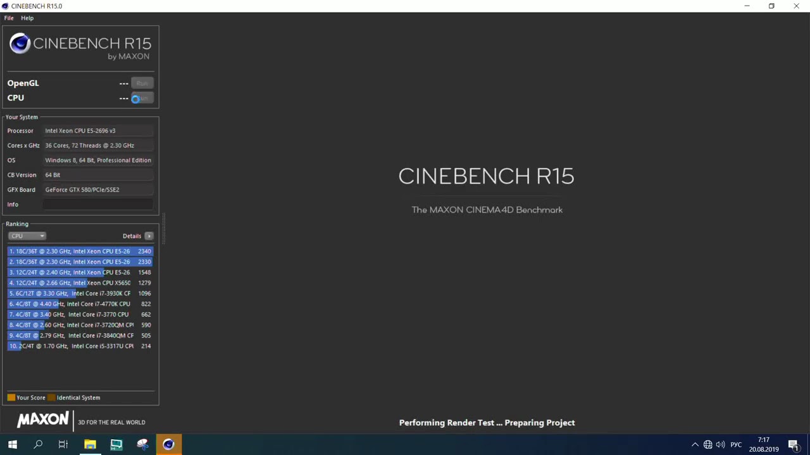Open Task View on the taskbar
Image resolution: width=810 pixels, height=455 pixels.
(x=63, y=444)
